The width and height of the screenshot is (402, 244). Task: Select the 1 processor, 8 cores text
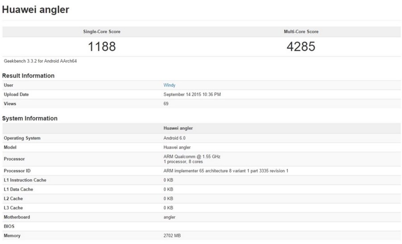tap(183, 162)
